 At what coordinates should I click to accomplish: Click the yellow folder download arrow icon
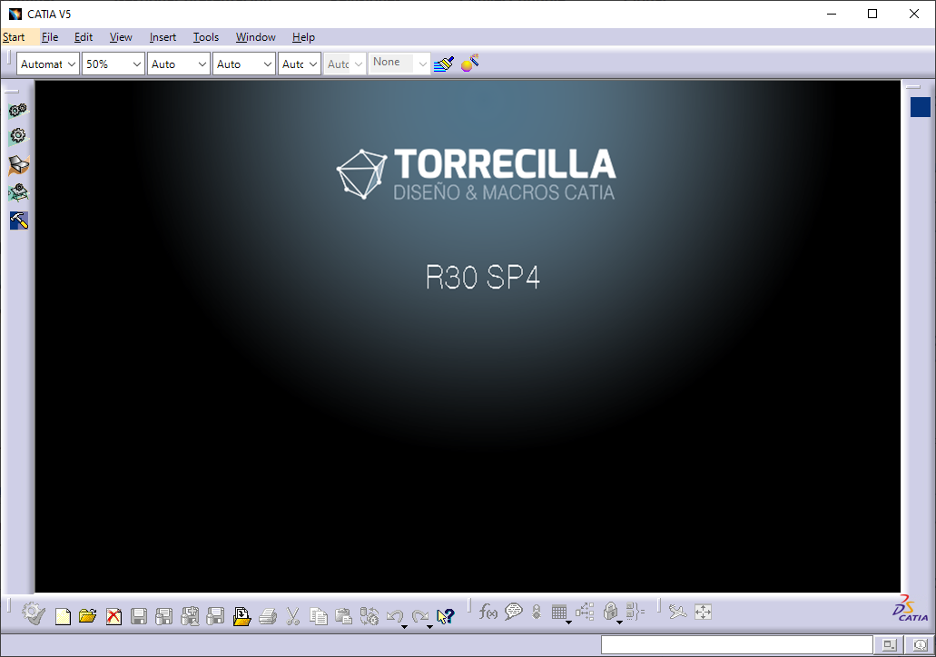coord(241,616)
